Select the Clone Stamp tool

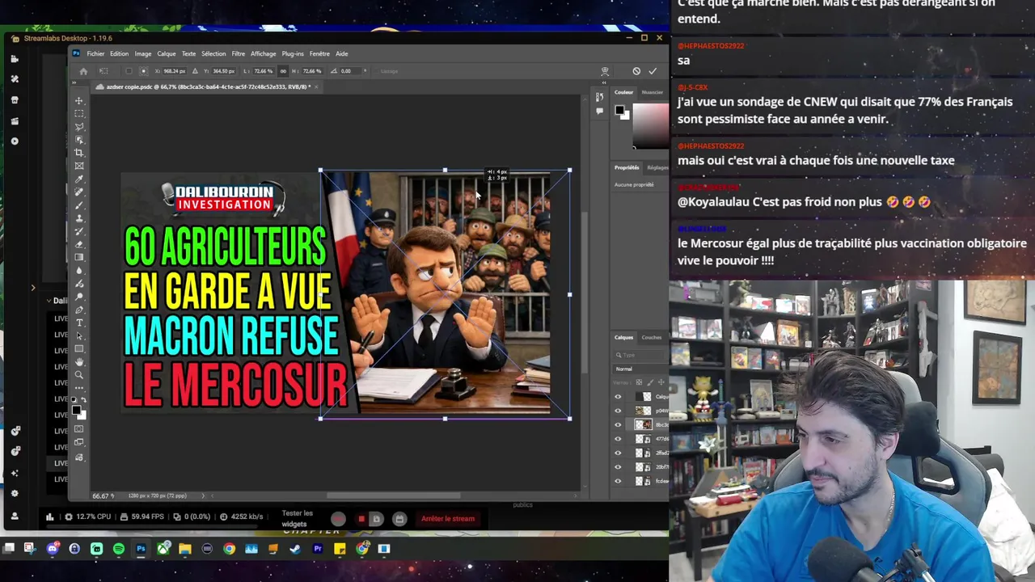click(x=79, y=218)
